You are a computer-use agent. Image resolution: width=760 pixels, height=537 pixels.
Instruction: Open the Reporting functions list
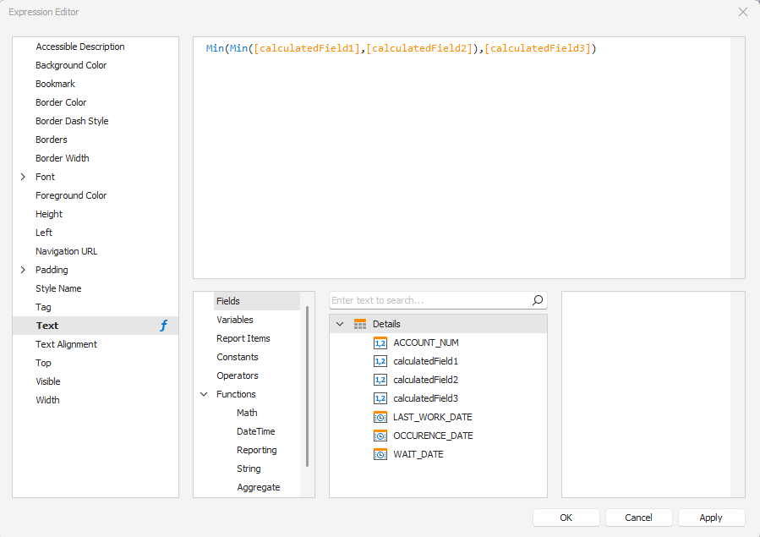tap(257, 450)
